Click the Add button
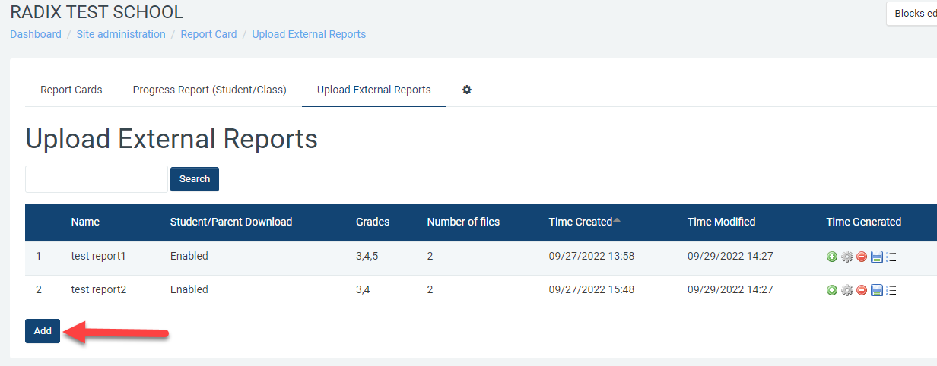The image size is (937, 366). (x=43, y=331)
